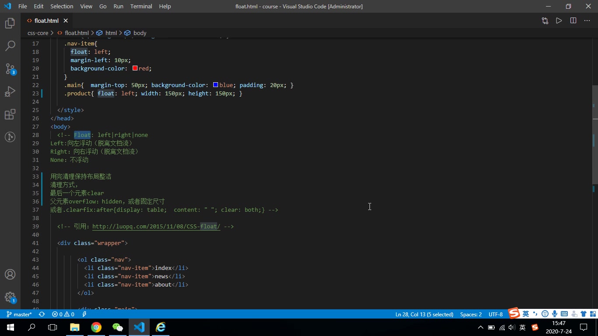Open Source Control view with 3 changes
Viewport: 598px width, 336px height.
[x=10, y=69]
